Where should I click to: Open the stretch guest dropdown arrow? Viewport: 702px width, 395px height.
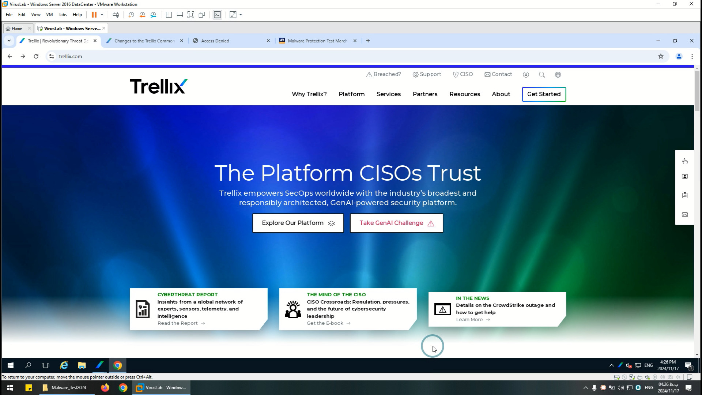point(241,15)
